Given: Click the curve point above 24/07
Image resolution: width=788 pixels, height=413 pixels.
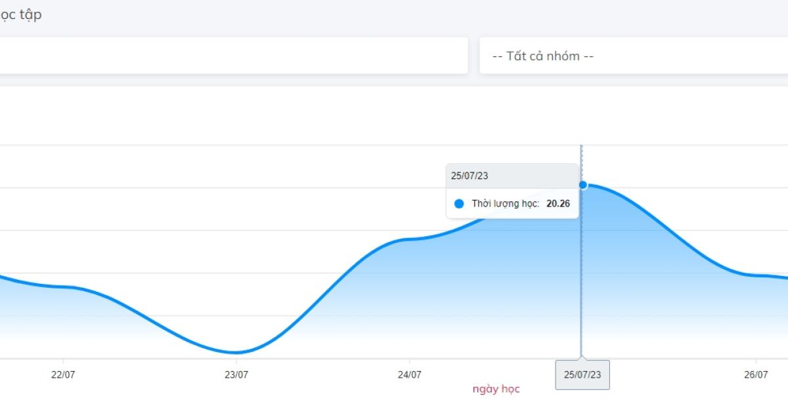Looking at the screenshot, I should [x=409, y=239].
